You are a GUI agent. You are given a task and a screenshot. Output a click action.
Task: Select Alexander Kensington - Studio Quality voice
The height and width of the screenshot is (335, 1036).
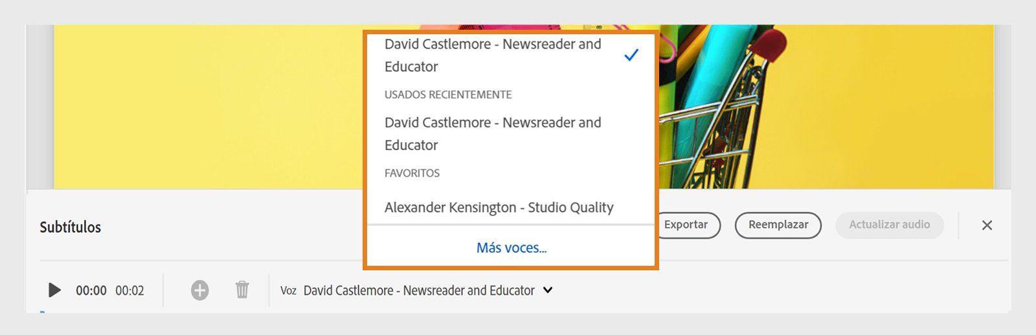(x=499, y=208)
